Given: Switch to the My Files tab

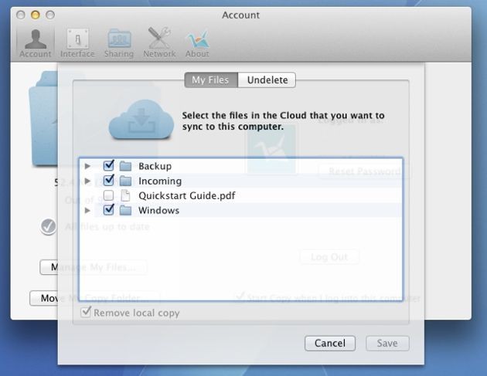Looking at the screenshot, I should [211, 80].
